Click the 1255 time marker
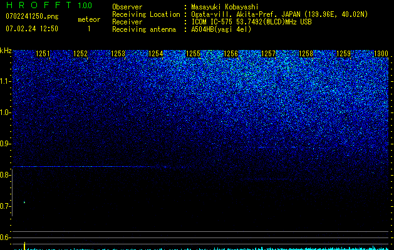394x250 pixels. (193, 54)
